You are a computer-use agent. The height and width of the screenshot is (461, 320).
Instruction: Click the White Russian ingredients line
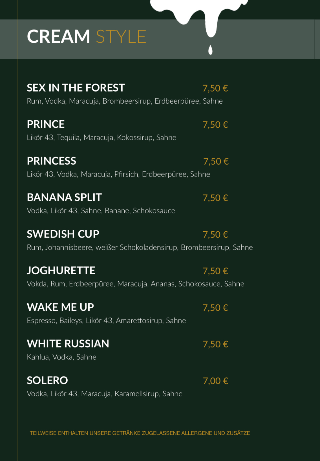tap(61, 357)
